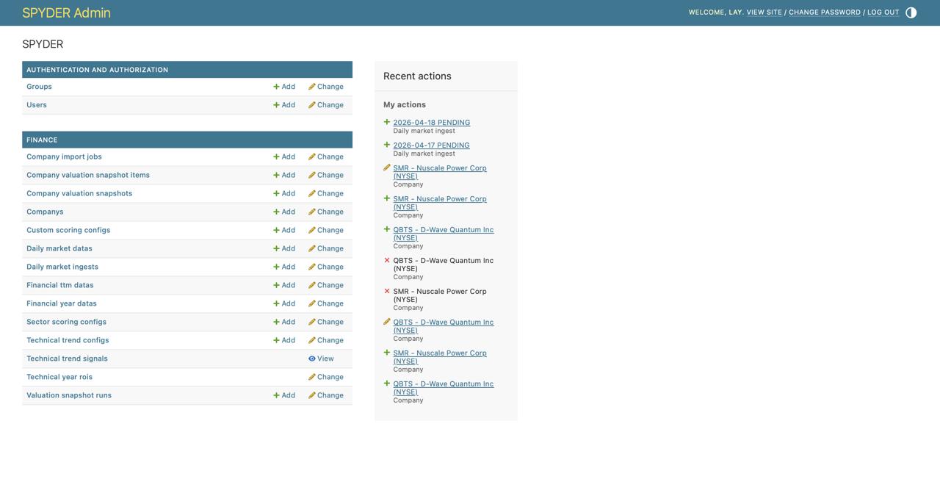Image resolution: width=940 pixels, height=504 pixels.
Task: Click the SPYDER Admin site title
Action: (x=66, y=12)
